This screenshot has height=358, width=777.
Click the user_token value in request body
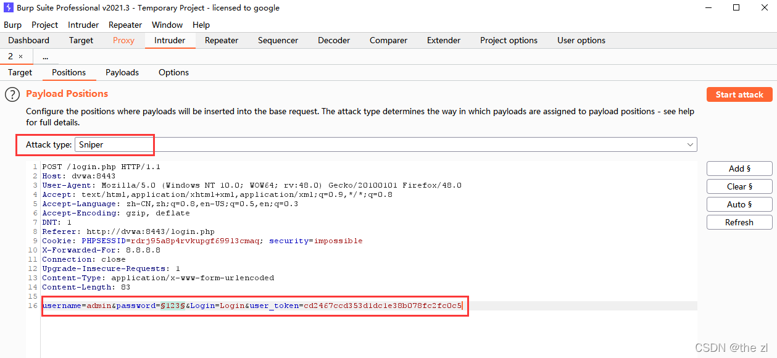coord(383,306)
